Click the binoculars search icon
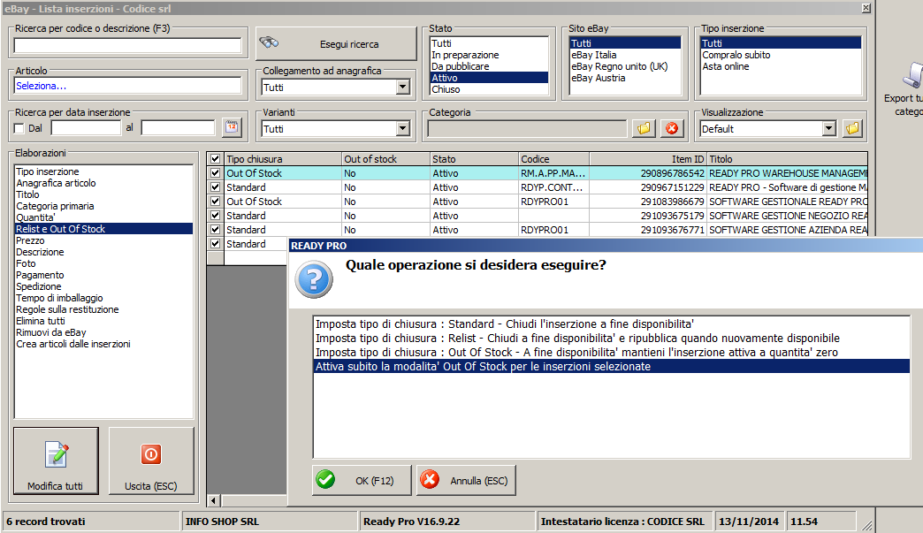The width and height of the screenshot is (923, 533). [269, 42]
